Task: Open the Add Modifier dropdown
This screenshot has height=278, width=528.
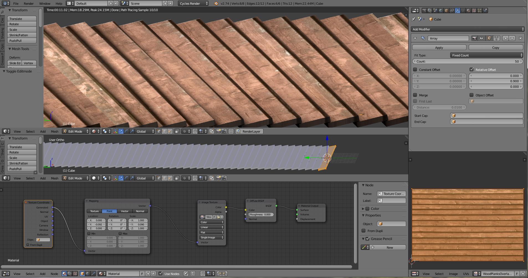Action: (x=468, y=29)
